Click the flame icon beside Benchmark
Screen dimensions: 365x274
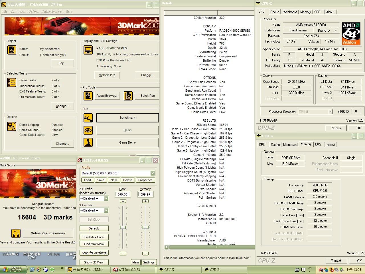point(88,118)
